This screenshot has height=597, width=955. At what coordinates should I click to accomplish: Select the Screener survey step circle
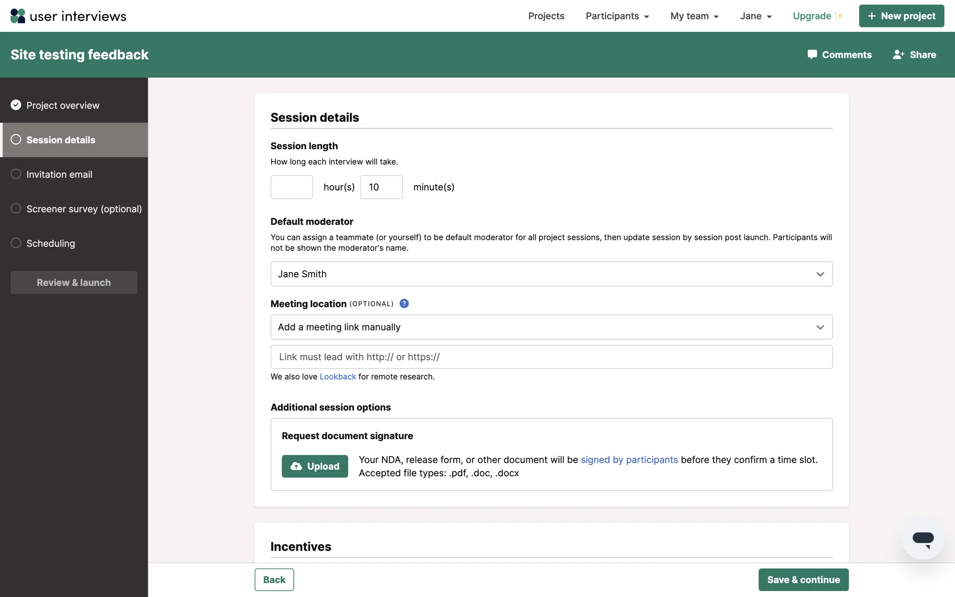16,208
